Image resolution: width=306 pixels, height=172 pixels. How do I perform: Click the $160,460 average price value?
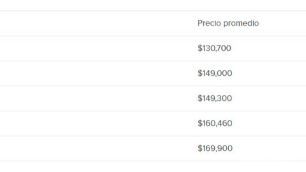(215, 123)
